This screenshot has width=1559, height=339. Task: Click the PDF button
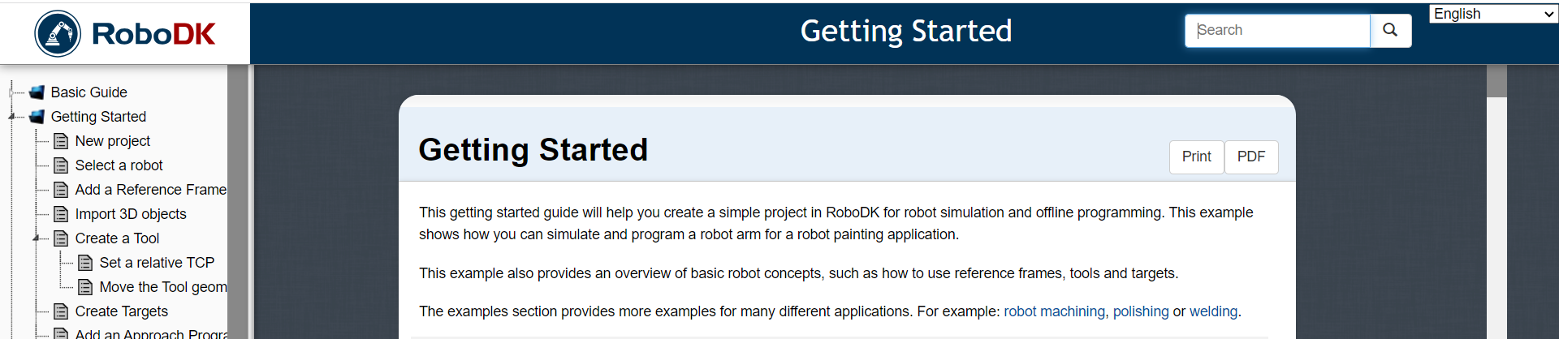tap(1250, 157)
